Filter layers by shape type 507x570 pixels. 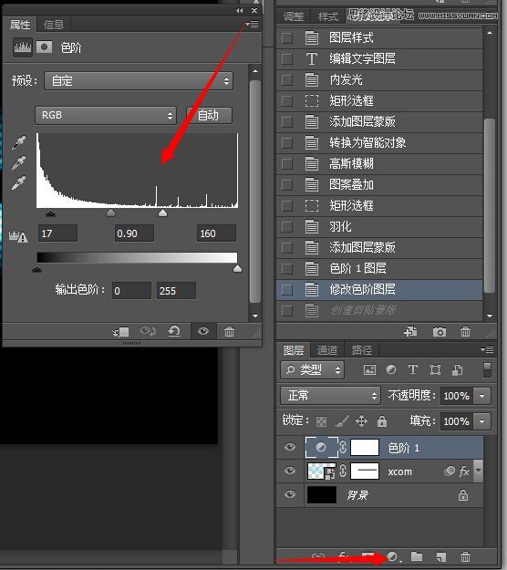point(435,369)
